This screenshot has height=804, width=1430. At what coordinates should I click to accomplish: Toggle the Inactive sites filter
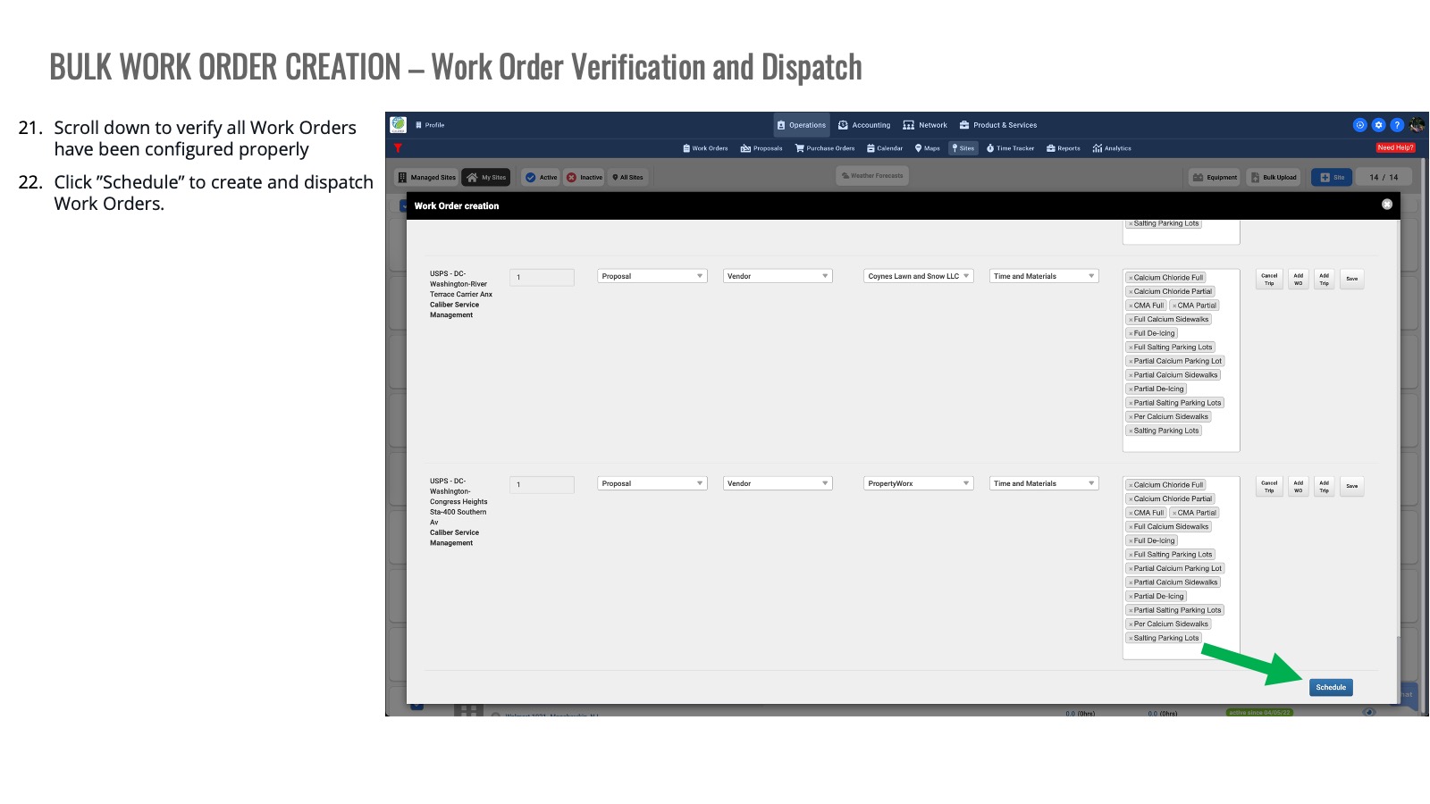pyautogui.click(x=585, y=177)
